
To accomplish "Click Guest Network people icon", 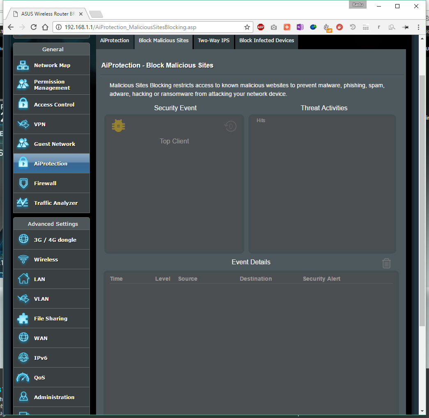I will tap(23, 143).
